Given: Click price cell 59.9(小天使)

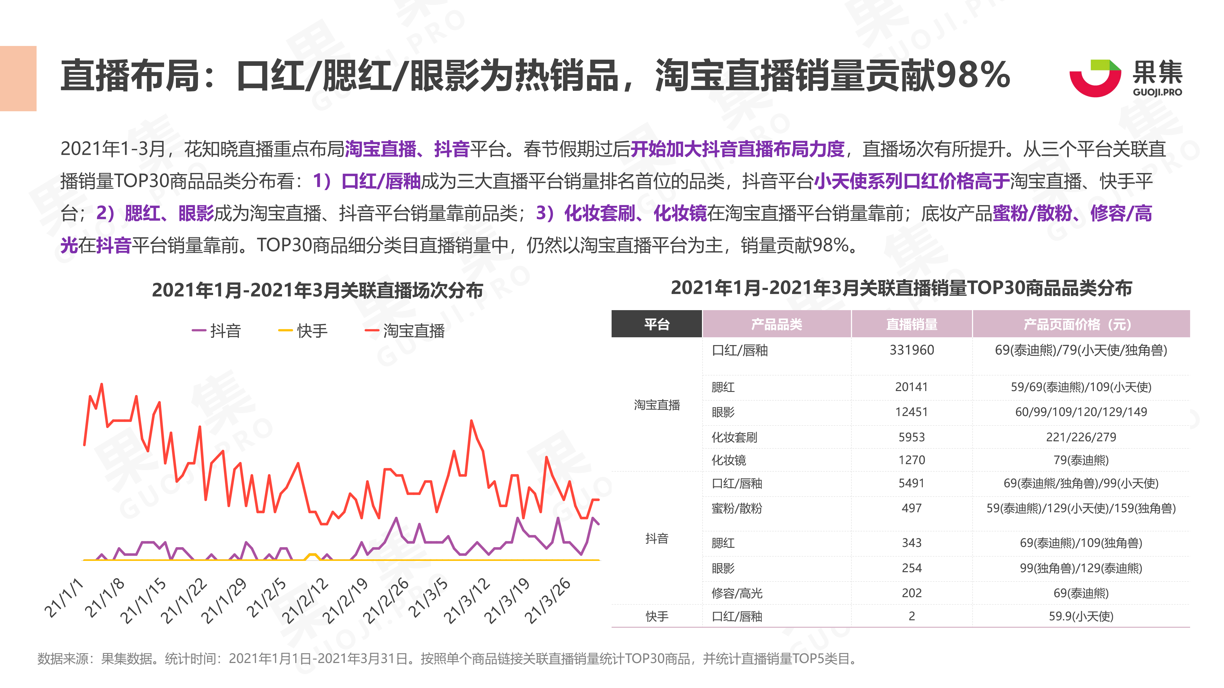Looking at the screenshot, I should 1081,616.
